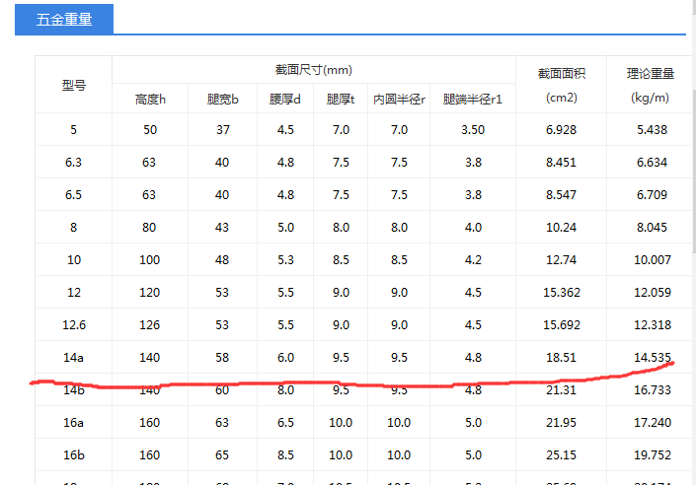Select height value 120
The width and height of the screenshot is (696, 485).
[150, 293]
